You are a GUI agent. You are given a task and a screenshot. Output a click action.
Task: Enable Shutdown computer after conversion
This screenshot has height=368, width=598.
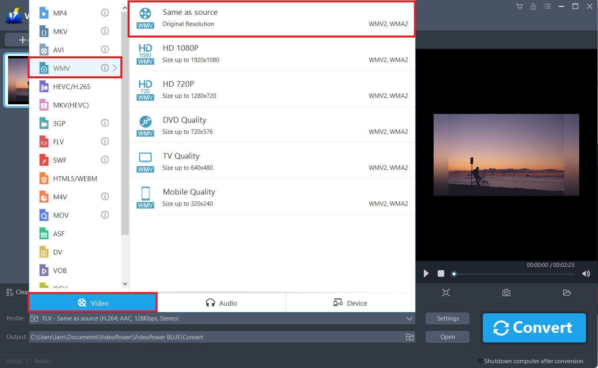[480, 361]
